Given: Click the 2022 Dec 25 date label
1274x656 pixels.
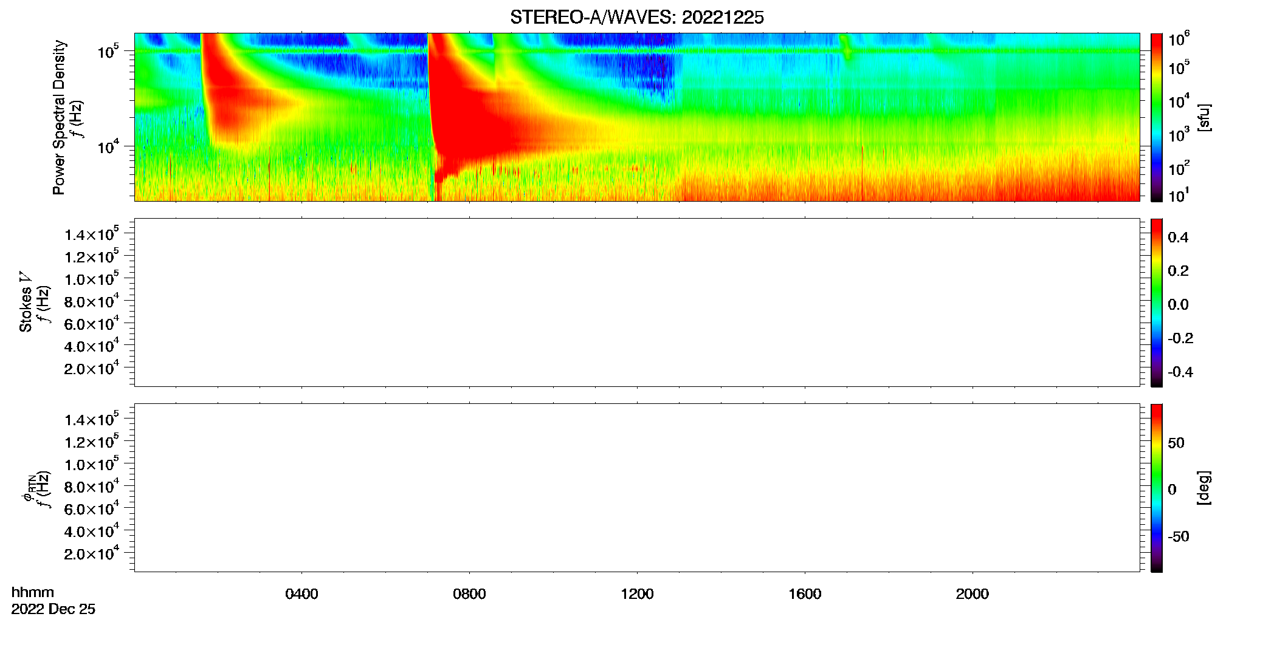Looking at the screenshot, I should point(53,609).
